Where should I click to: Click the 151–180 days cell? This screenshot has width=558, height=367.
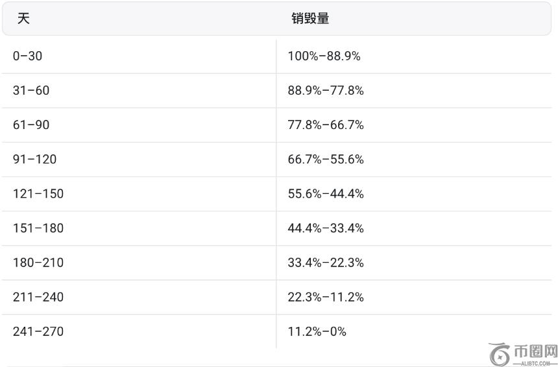[x=38, y=228]
